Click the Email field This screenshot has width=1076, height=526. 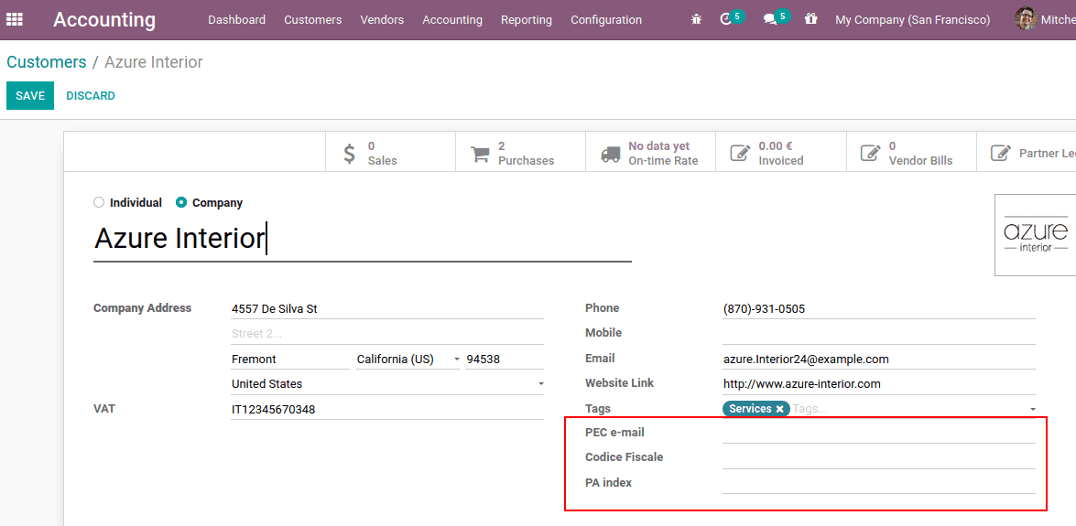click(878, 359)
